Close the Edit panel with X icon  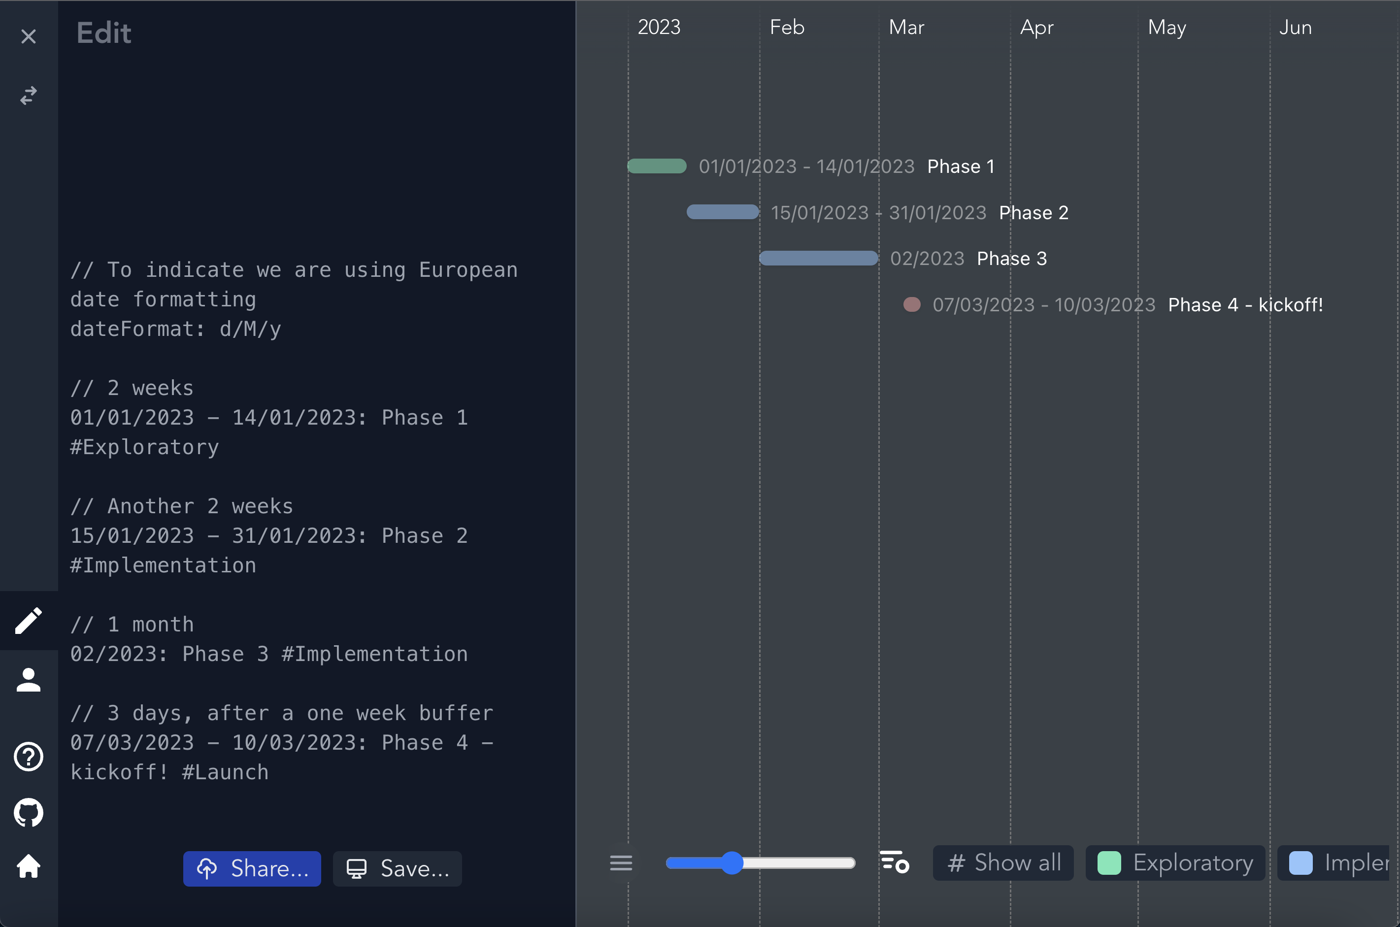(29, 36)
